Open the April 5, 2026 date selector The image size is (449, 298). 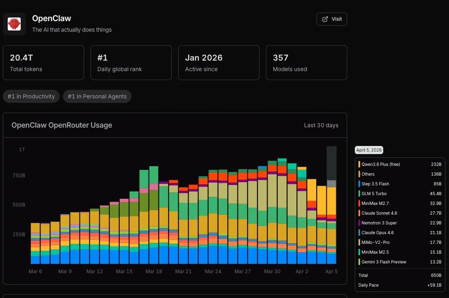coord(369,150)
